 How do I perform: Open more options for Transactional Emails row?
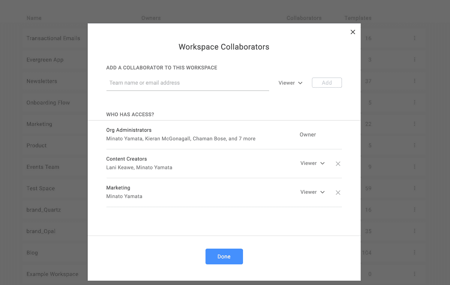414,38
